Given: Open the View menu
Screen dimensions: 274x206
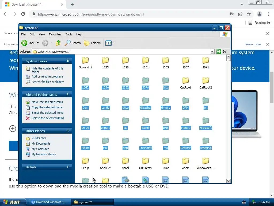Looking at the screenshot, I should click(42, 34).
